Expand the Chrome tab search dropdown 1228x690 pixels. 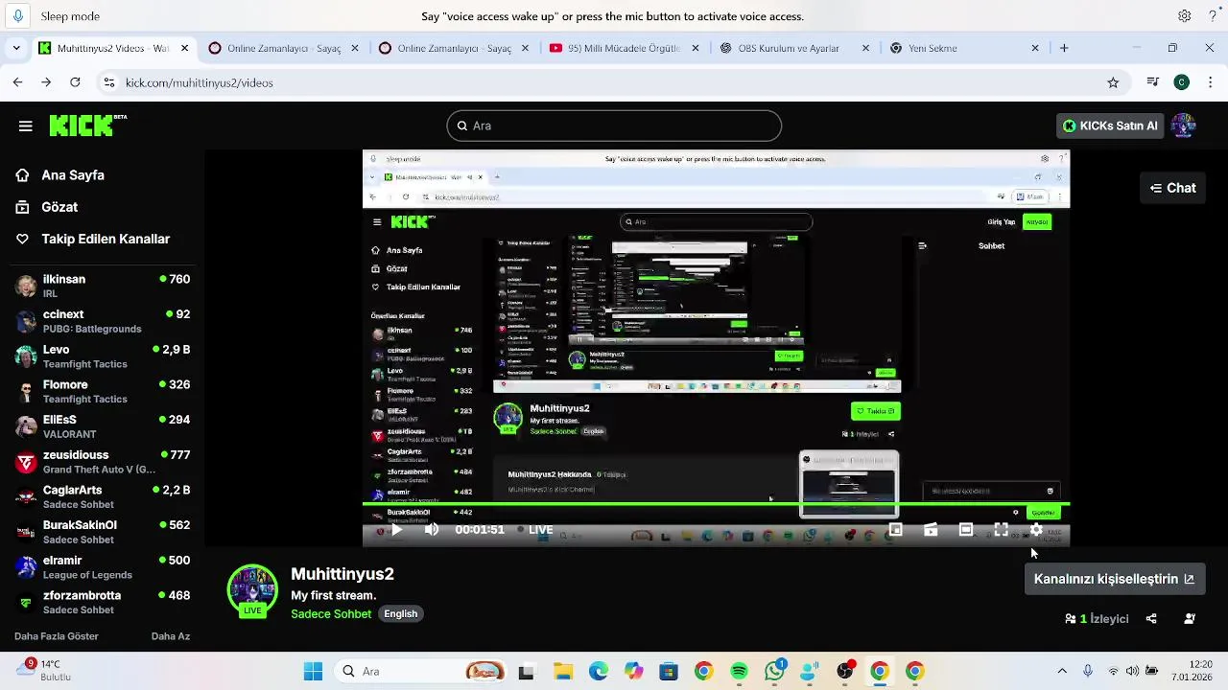pyautogui.click(x=17, y=48)
